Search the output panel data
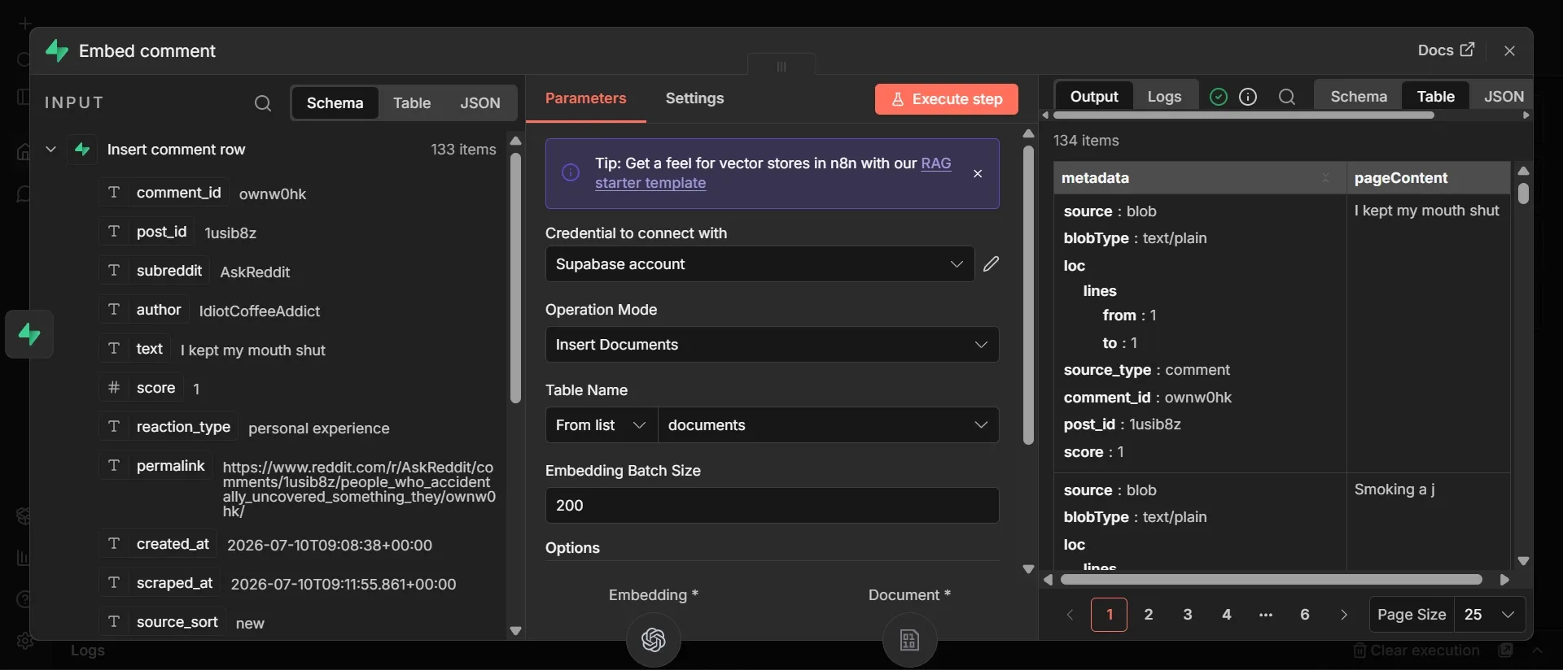1563x670 pixels. pos(1286,97)
